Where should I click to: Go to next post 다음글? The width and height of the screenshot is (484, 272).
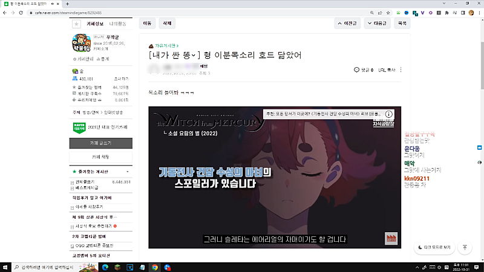[377, 24]
